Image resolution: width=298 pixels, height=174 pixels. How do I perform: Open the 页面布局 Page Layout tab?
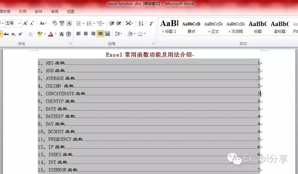pos(5,12)
